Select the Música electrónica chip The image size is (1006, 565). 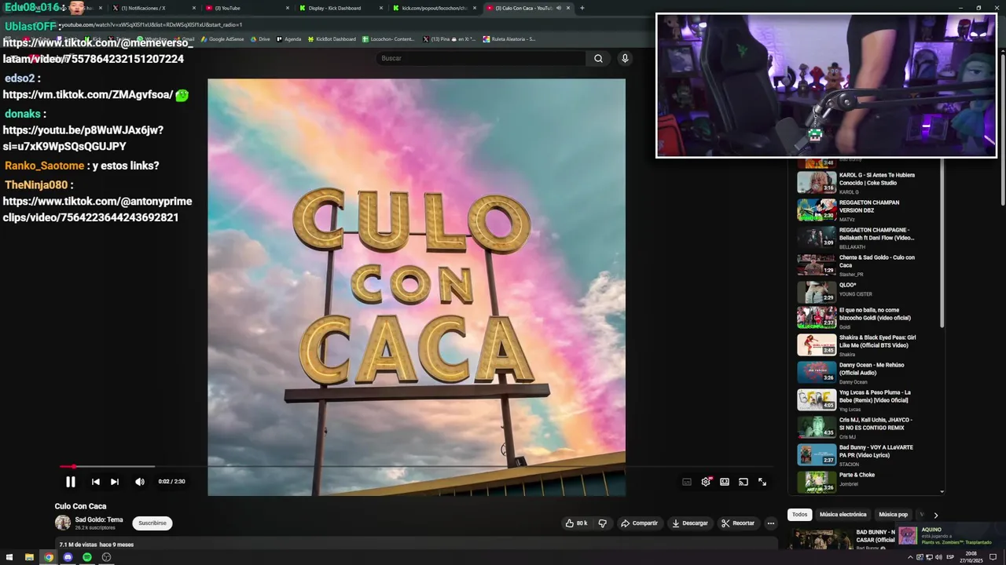click(843, 515)
